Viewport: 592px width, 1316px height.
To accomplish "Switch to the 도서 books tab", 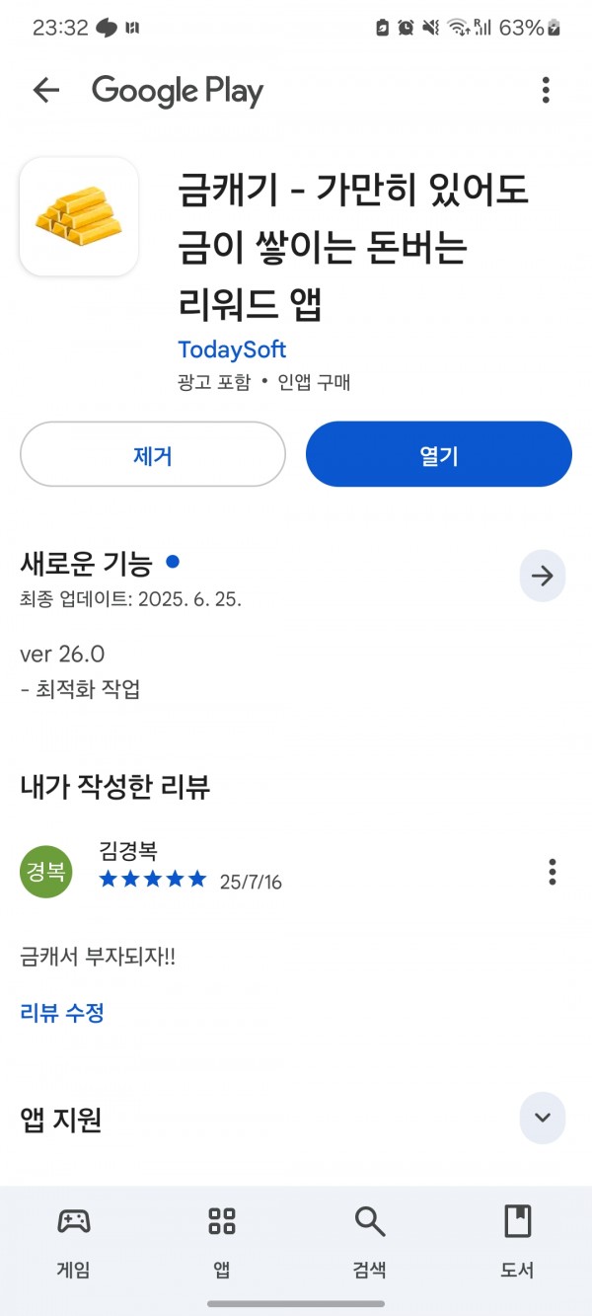I will [517, 1242].
